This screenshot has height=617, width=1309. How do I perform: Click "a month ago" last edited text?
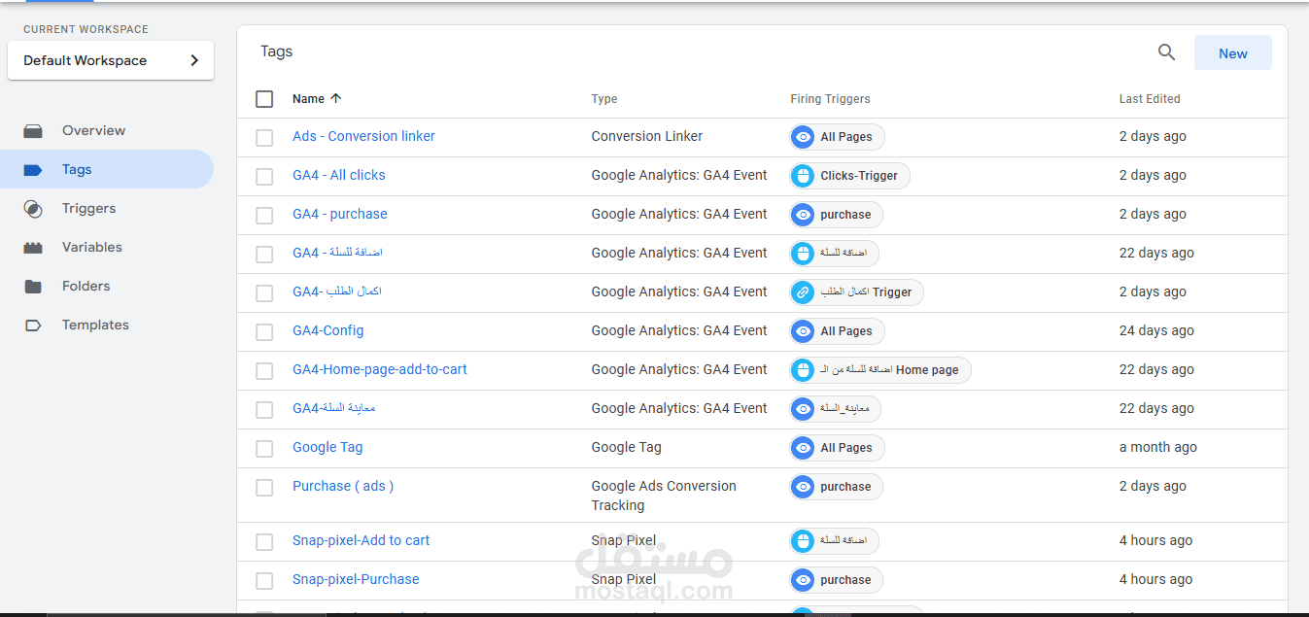1158,447
